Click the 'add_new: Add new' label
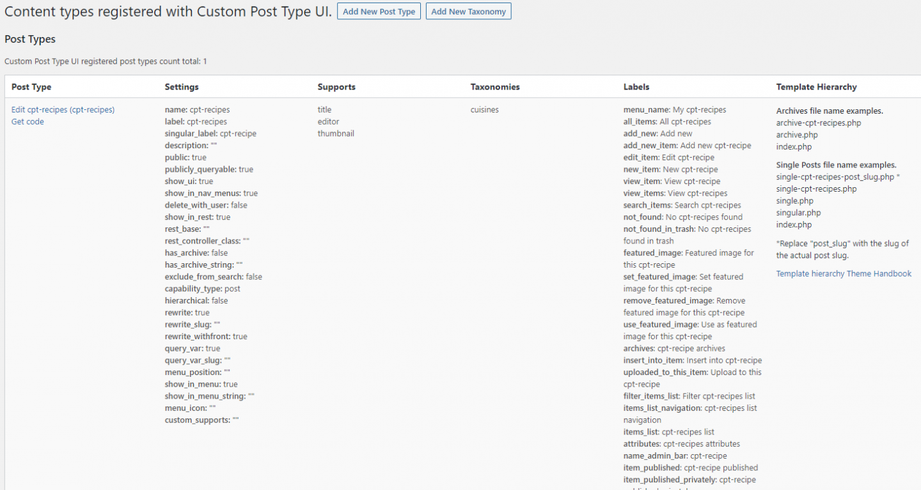This screenshot has width=921, height=490. [x=657, y=134]
